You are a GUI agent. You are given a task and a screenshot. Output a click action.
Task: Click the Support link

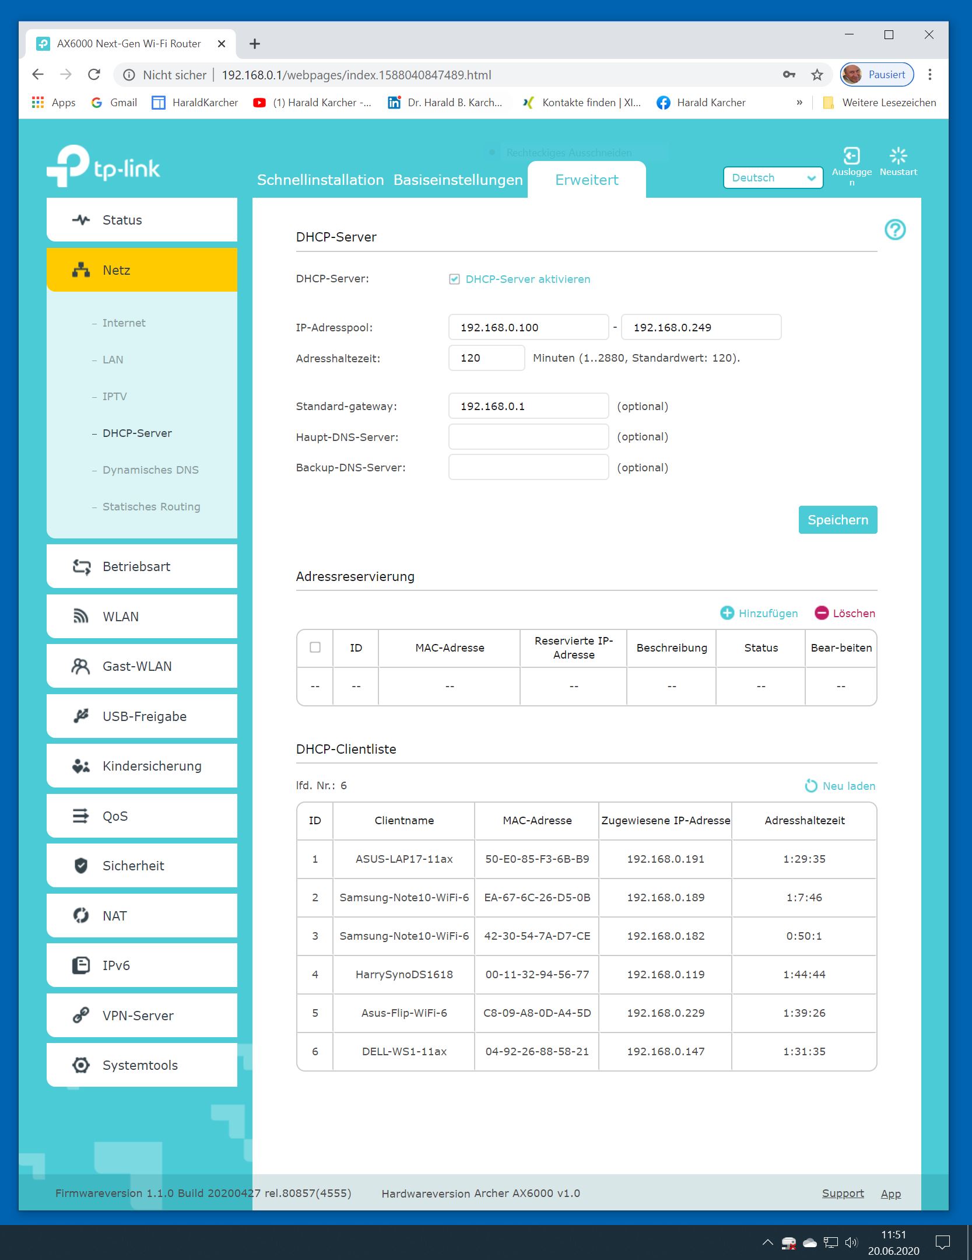point(843,1193)
